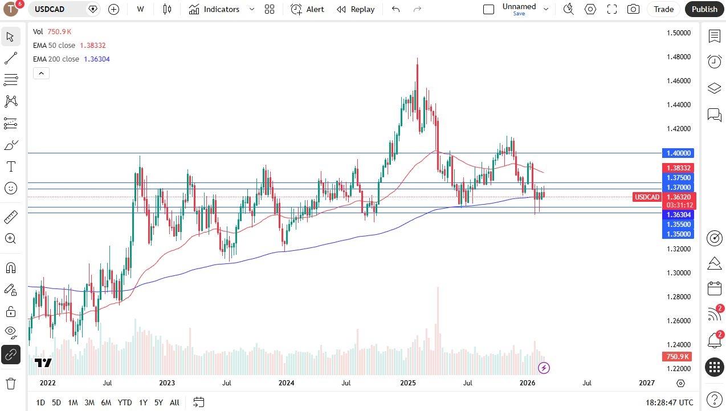The width and height of the screenshot is (726, 411).
Task: Lock all drawings with the lock icon
Action: click(10, 311)
